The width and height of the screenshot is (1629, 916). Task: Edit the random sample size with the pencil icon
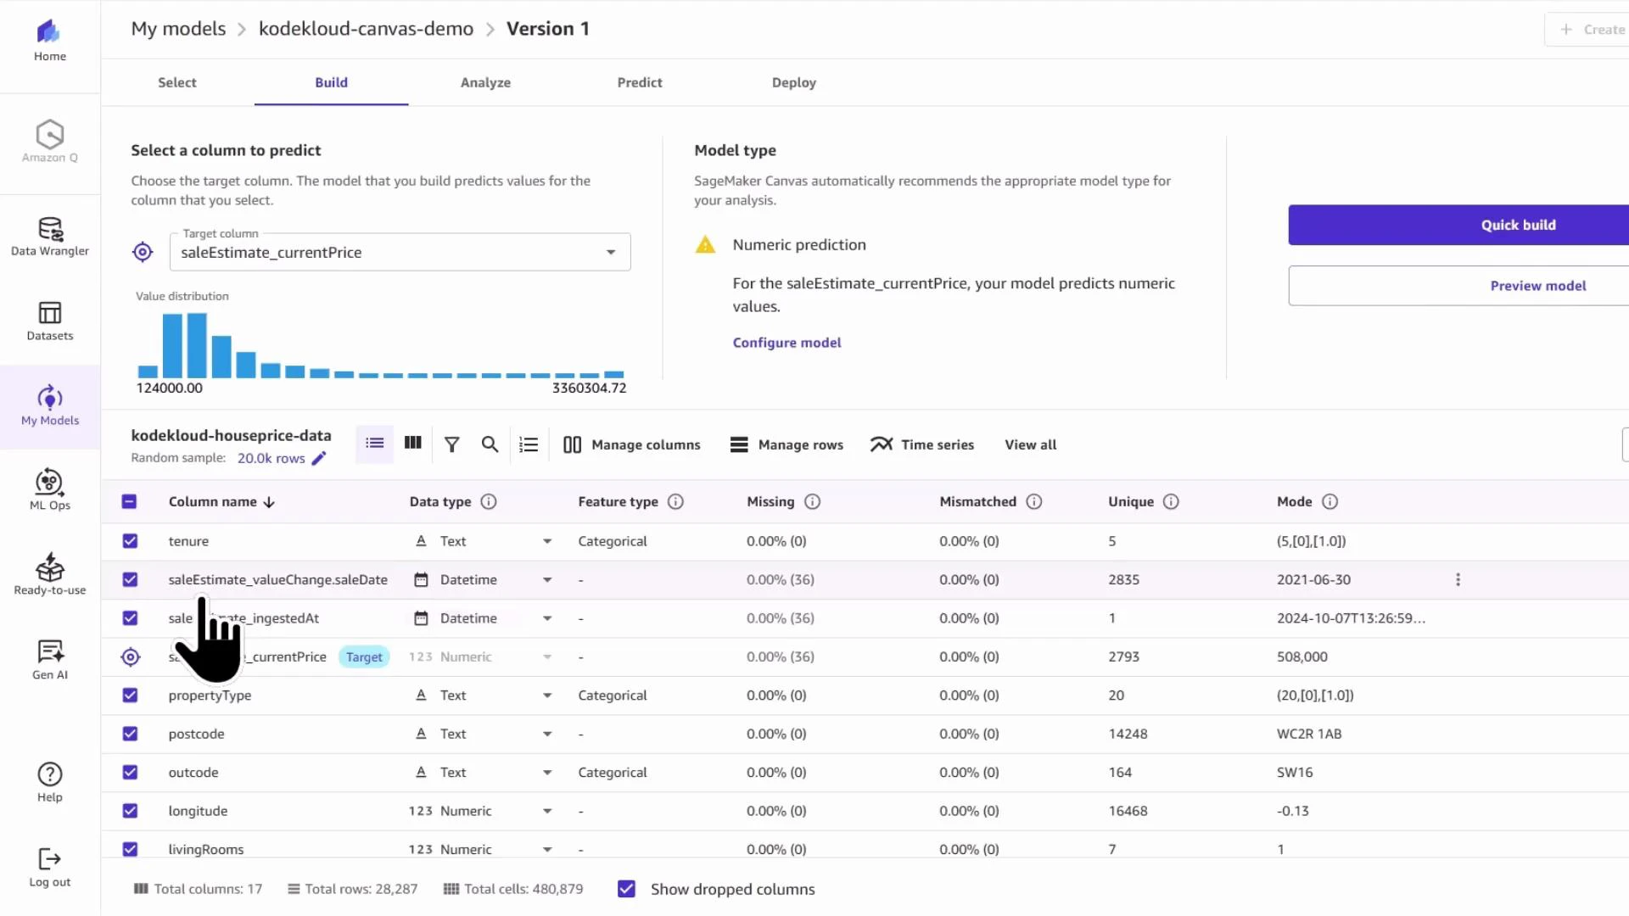[320, 458]
